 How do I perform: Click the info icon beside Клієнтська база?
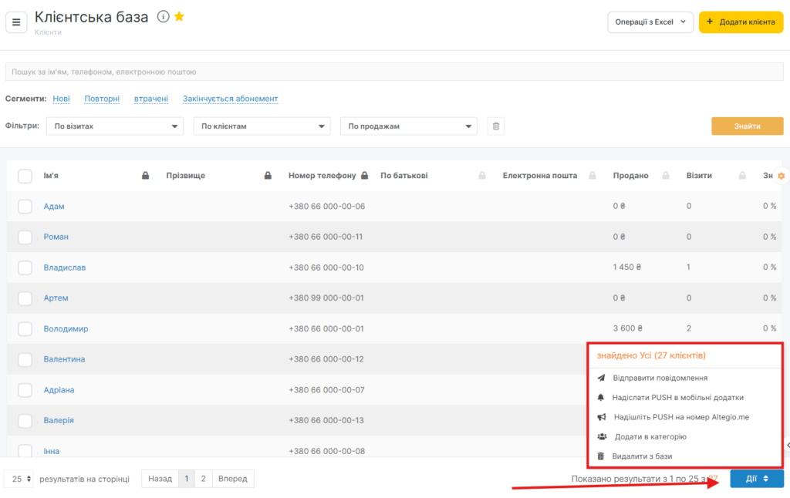163,17
